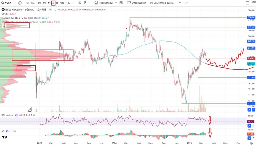The width and height of the screenshot is (256, 145).
Task: Click the plus icon to compare symbols
Action: [20, 3]
